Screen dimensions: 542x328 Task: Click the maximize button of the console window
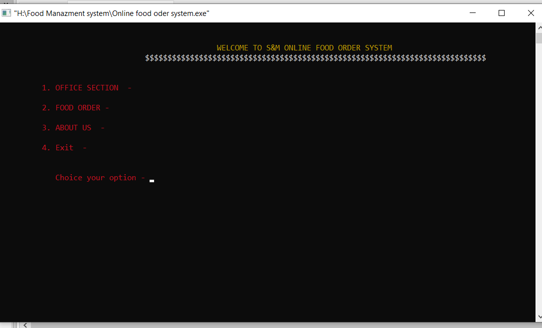[x=502, y=13]
